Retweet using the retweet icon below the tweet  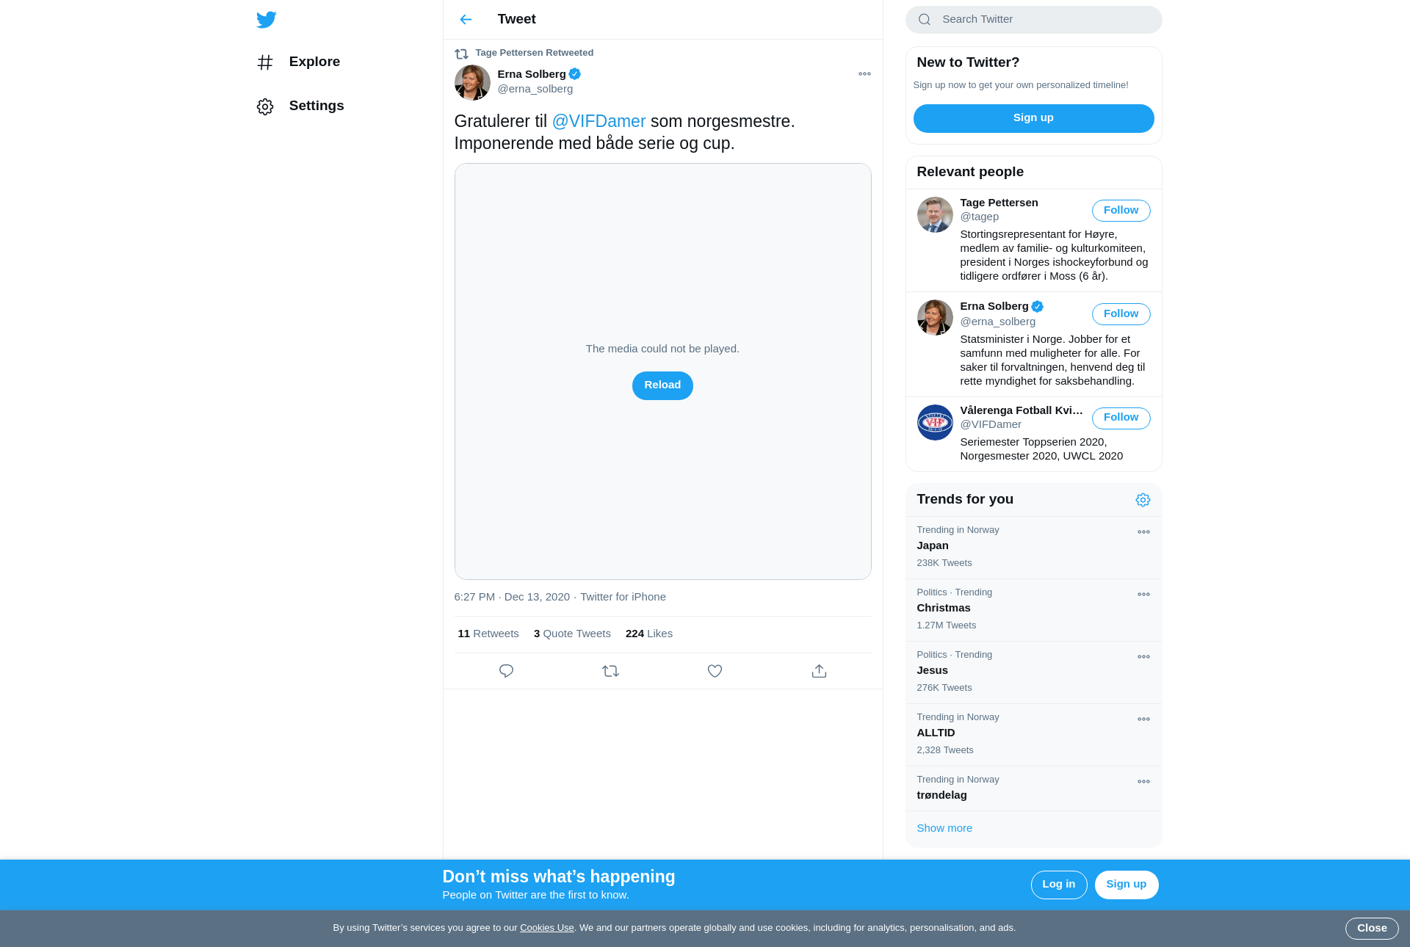pos(610,671)
